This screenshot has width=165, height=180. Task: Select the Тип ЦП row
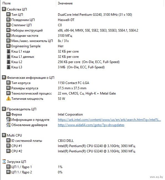tap(82, 14)
